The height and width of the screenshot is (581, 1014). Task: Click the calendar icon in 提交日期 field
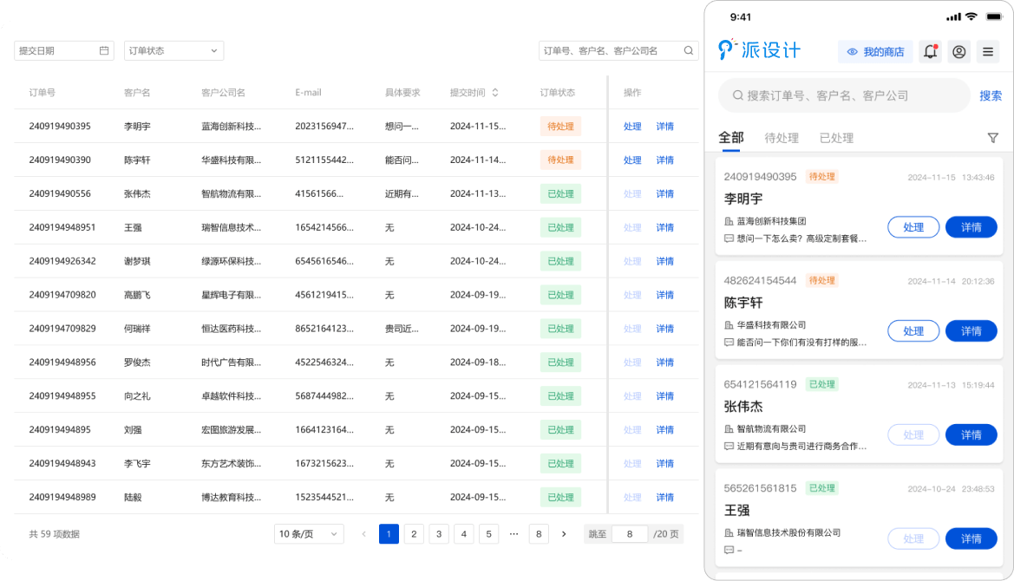click(104, 51)
